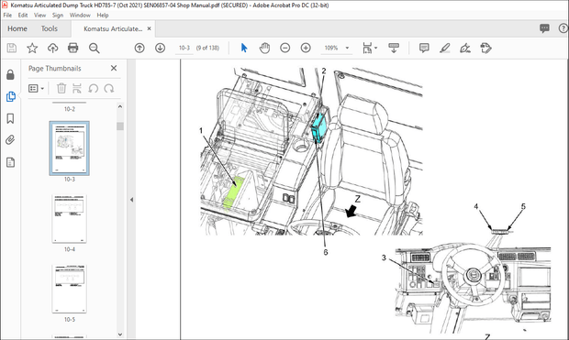Choose the Selection arrow tool
This screenshot has height=340, width=569.
pyautogui.click(x=244, y=48)
